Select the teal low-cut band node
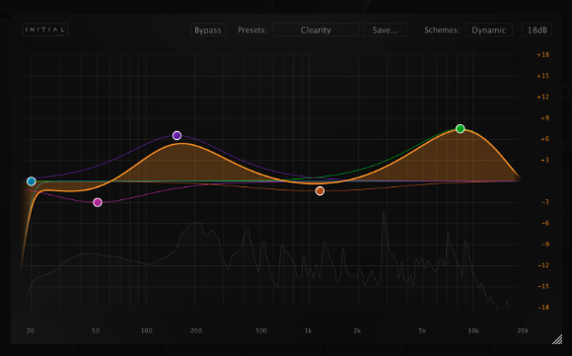The height and width of the screenshot is (356, 572). 32,181
